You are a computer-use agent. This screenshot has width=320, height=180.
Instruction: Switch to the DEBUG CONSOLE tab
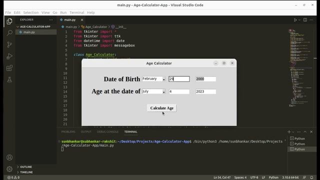[107, 132]
